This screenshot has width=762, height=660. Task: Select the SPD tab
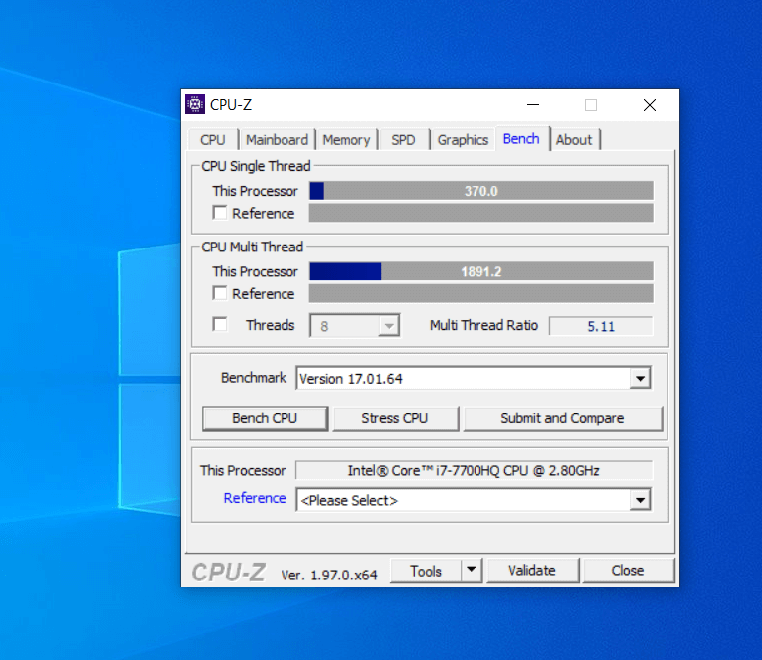(403, 140)
